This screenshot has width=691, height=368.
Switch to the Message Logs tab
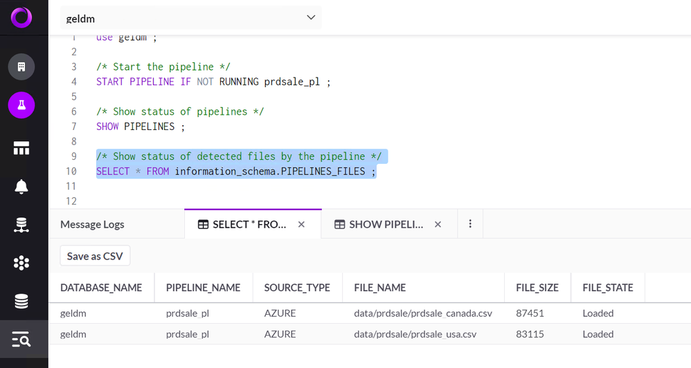pyautogui.click(x=92, y=224)
